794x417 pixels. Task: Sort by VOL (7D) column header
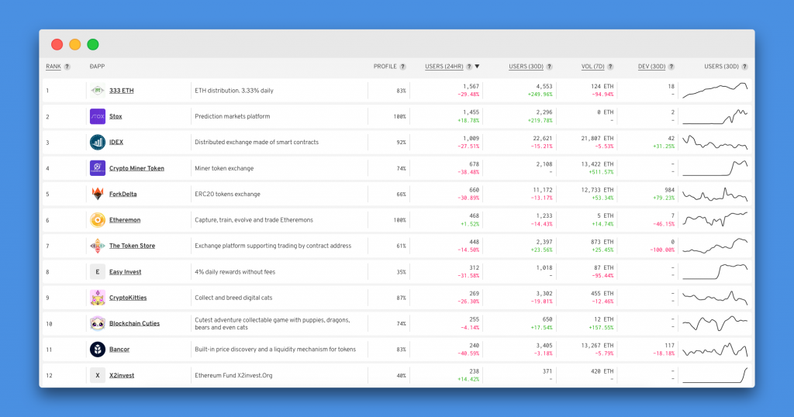click(x=593, y=67)
